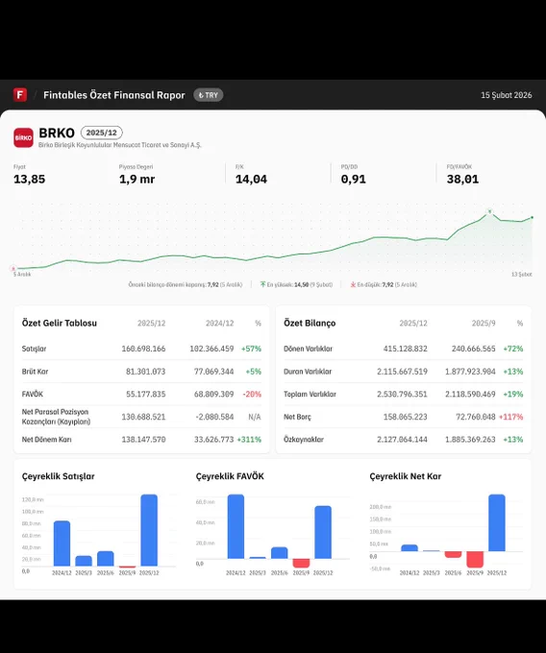The image size is (546, 653).
Task: Click the red Fintables F logo icon
Action: point(20,95)
